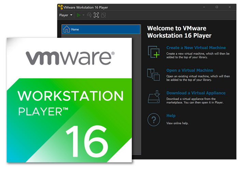Image resolution: width=239 pixels, height=169 pixels.
Task: Open Create a New Virtual Machine link
Action: 196,48
